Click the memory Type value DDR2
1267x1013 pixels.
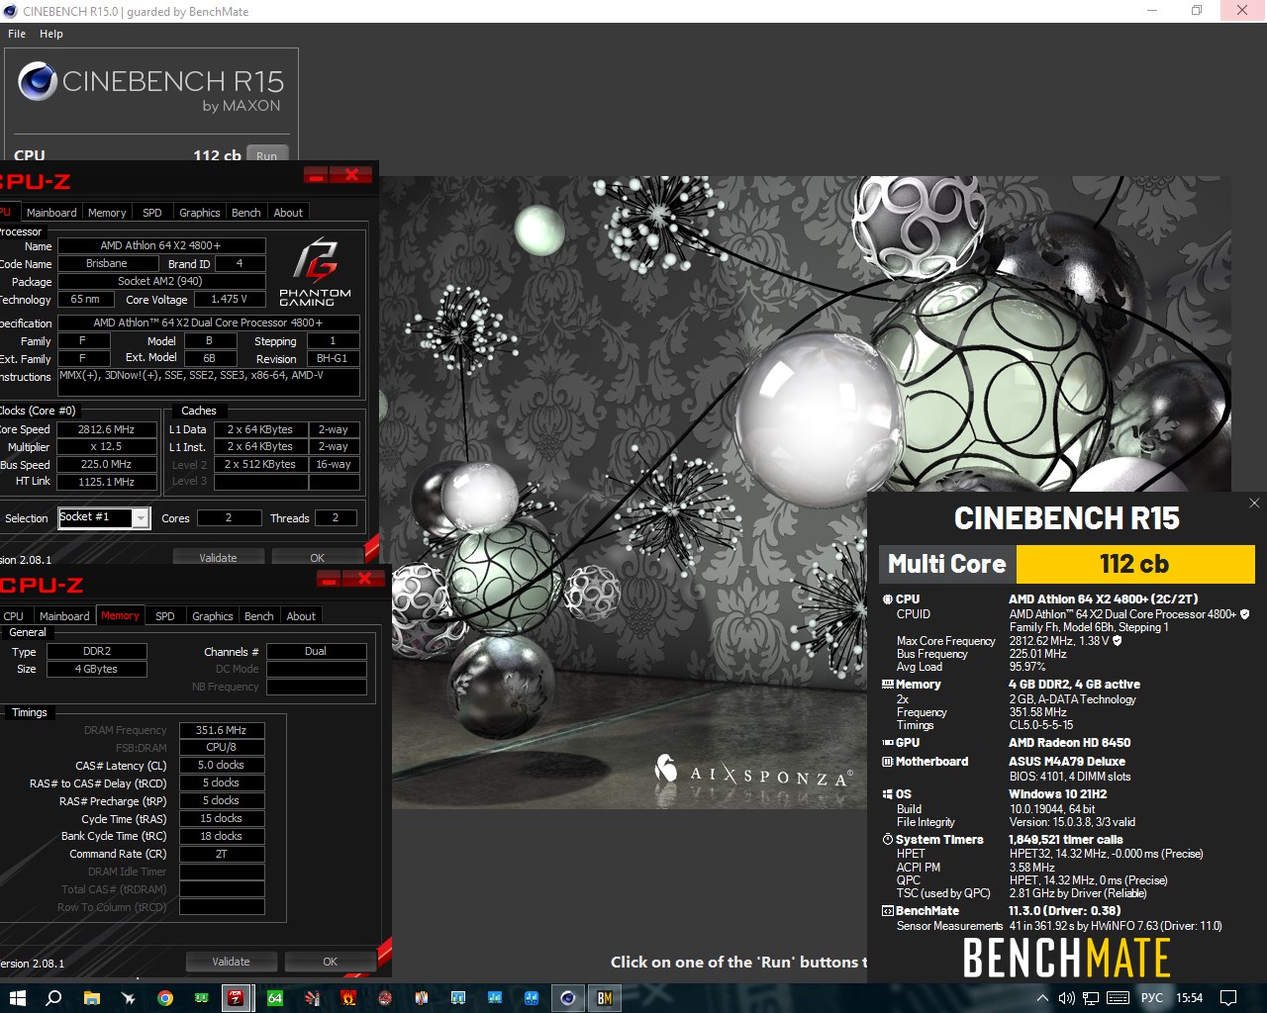[97, 651]
